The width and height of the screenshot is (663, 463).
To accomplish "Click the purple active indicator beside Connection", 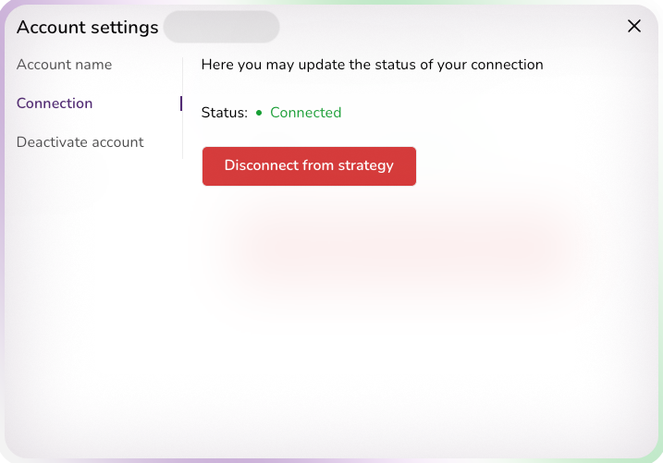I will click(181, 104).
